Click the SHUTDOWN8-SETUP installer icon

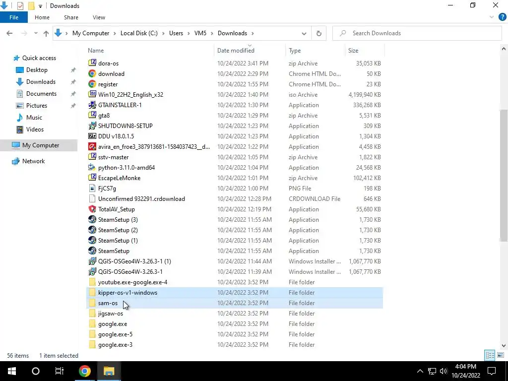coord(92,126)
